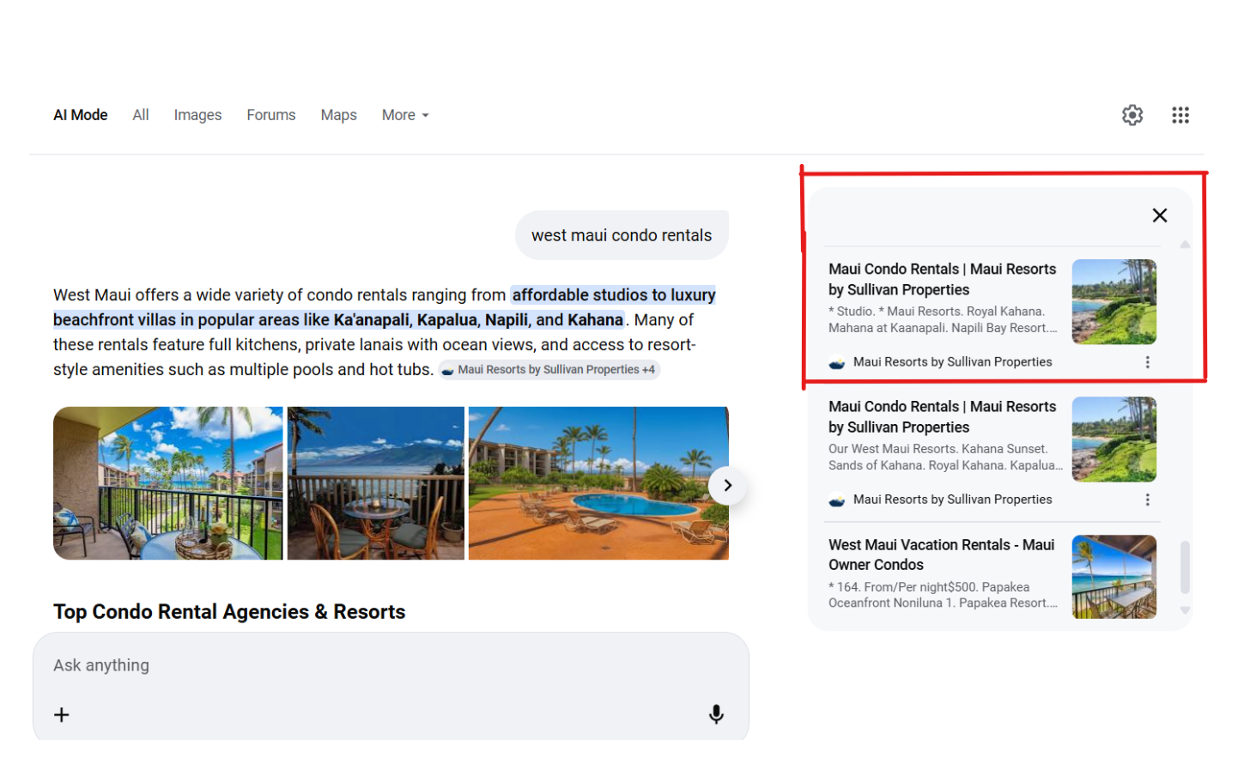The width and height of the screenshot is (1238, 782).
Task: Click West Maui Vacation Rentals thumbnail image
Action: coord(1114,577)
